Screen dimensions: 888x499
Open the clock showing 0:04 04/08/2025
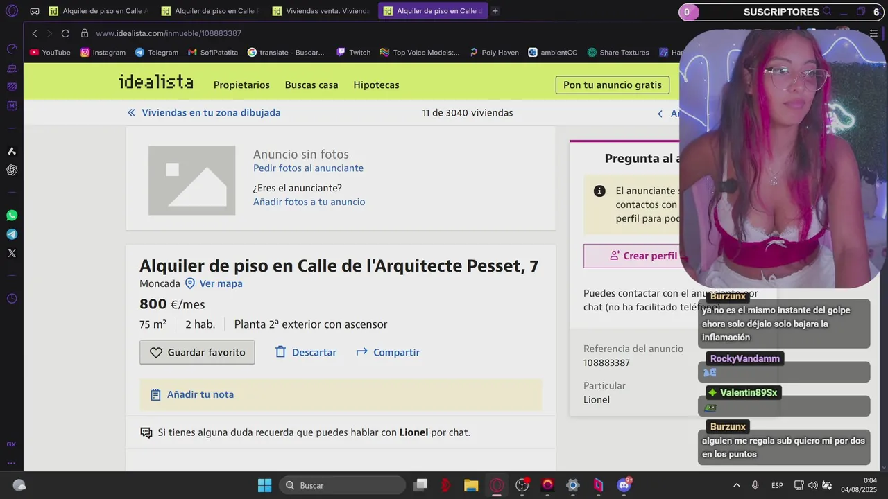coord(860,485)
